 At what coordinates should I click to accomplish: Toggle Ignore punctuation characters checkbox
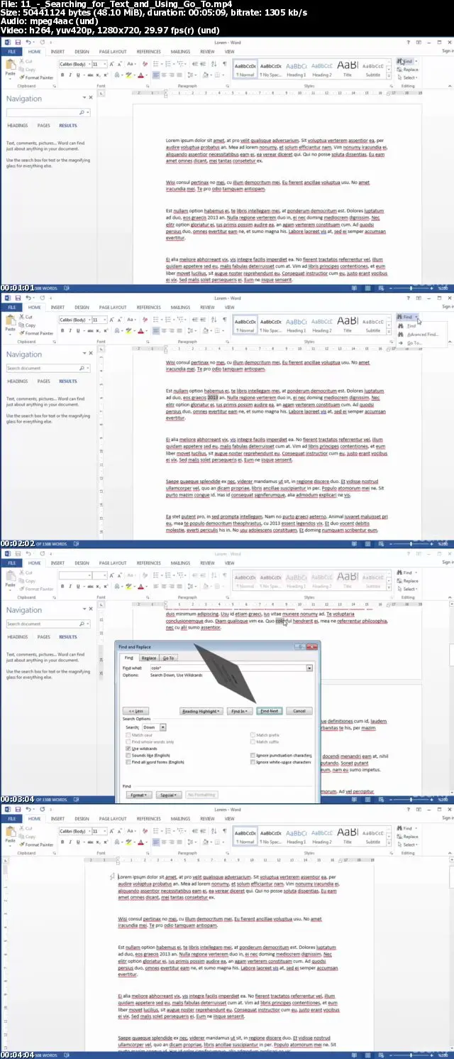point(253,755)
